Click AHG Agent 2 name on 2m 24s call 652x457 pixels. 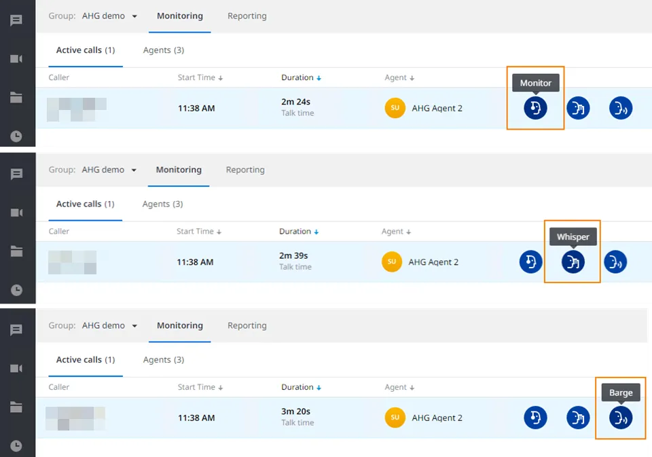click(x=437, y=108)
